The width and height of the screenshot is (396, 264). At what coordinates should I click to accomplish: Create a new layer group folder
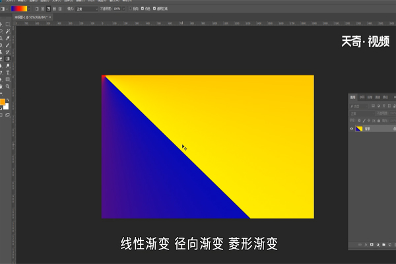(x=384, y=245)
